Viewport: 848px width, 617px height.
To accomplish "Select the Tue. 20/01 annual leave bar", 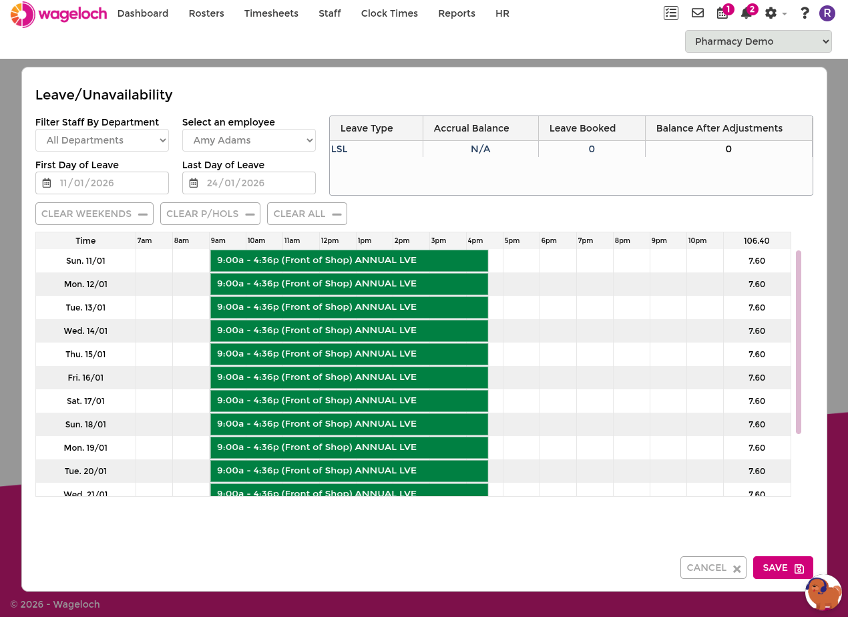I will (x=349, y=471).
